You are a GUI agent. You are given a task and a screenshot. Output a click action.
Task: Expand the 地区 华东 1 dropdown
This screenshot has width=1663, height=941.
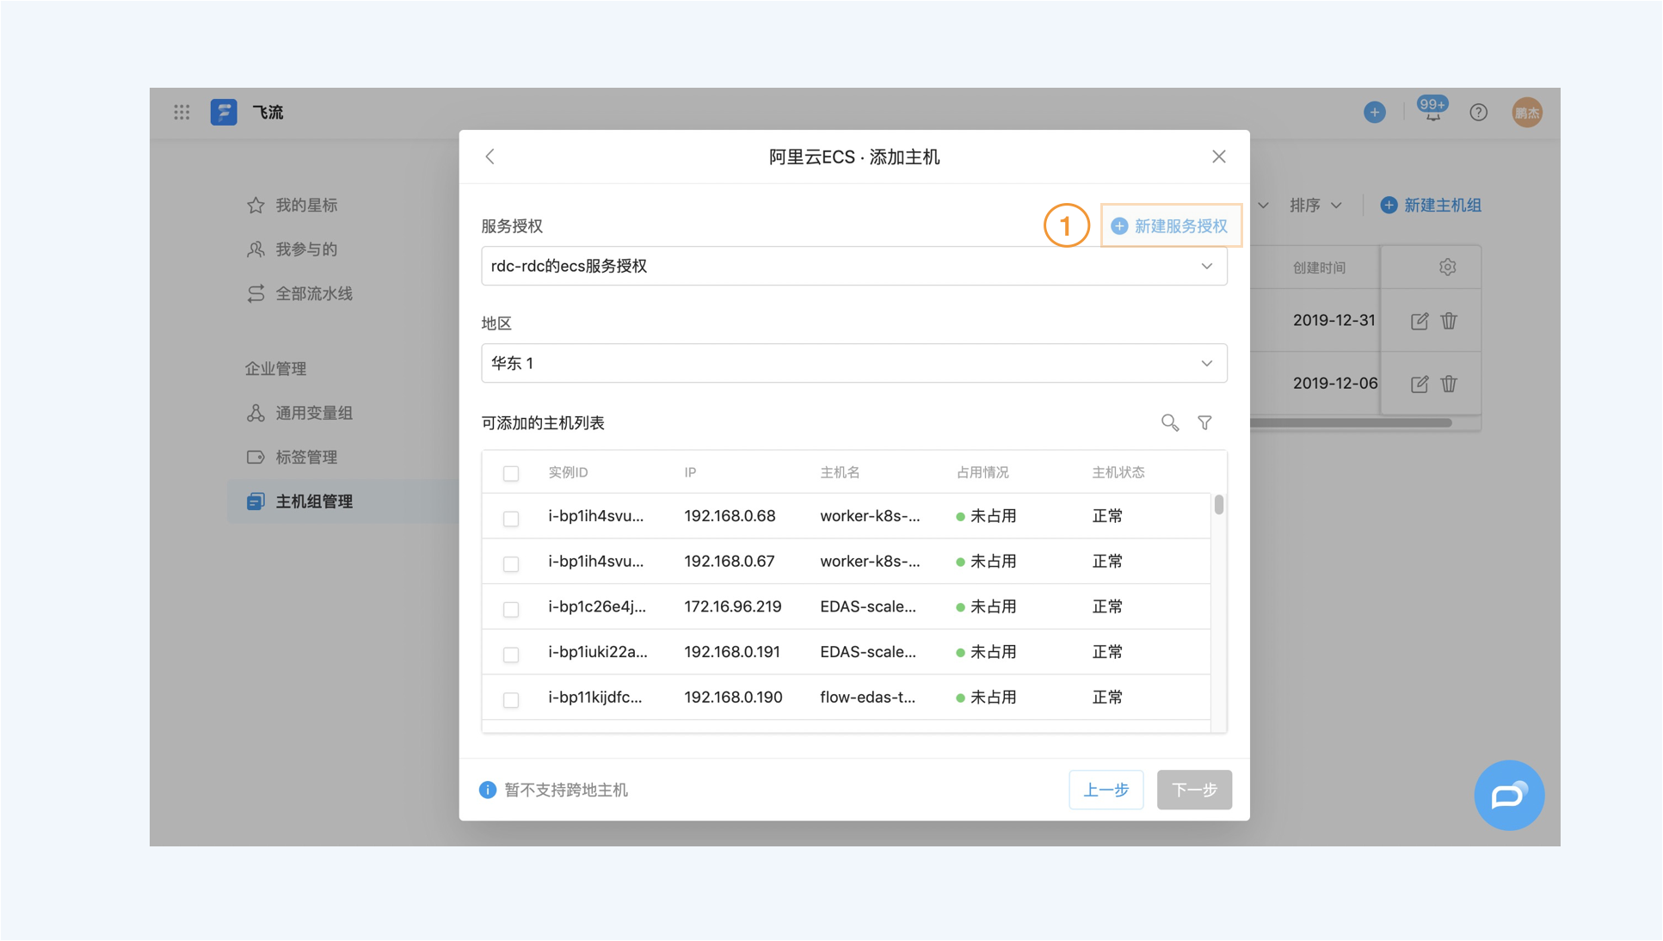(854, 363)
